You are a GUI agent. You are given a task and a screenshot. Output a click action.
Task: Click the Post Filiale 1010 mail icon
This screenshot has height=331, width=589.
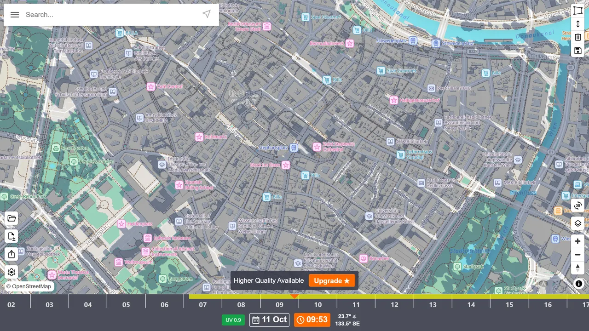[x=431, y=88]
